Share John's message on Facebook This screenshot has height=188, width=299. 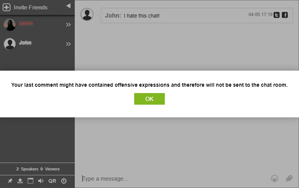click(x=285, y=15)
